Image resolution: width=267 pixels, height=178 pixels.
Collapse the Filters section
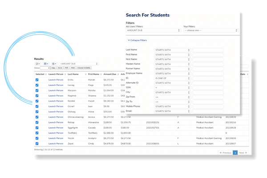(x=137, y=40)
